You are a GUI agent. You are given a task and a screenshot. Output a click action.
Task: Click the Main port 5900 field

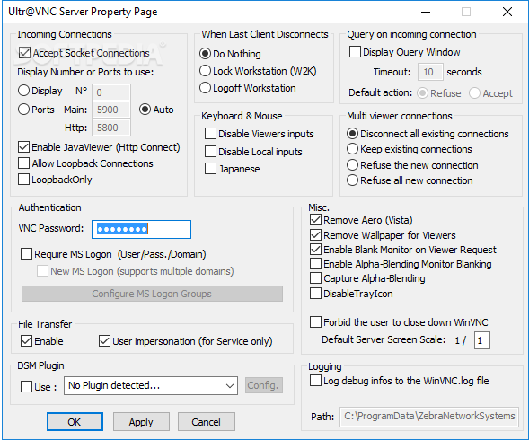click(111, 110)
